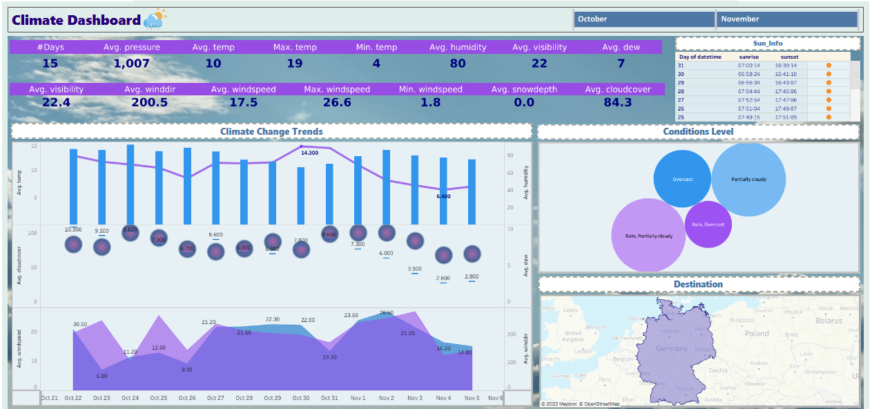The width and height of the screenshot is (872, 409).
Task: Click the Rain, Overcast bubble
Action: tap(708, 225)
